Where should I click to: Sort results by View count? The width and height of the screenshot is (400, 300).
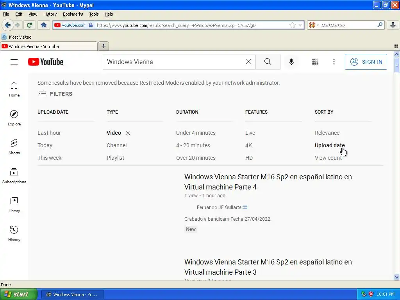point(328,158)
